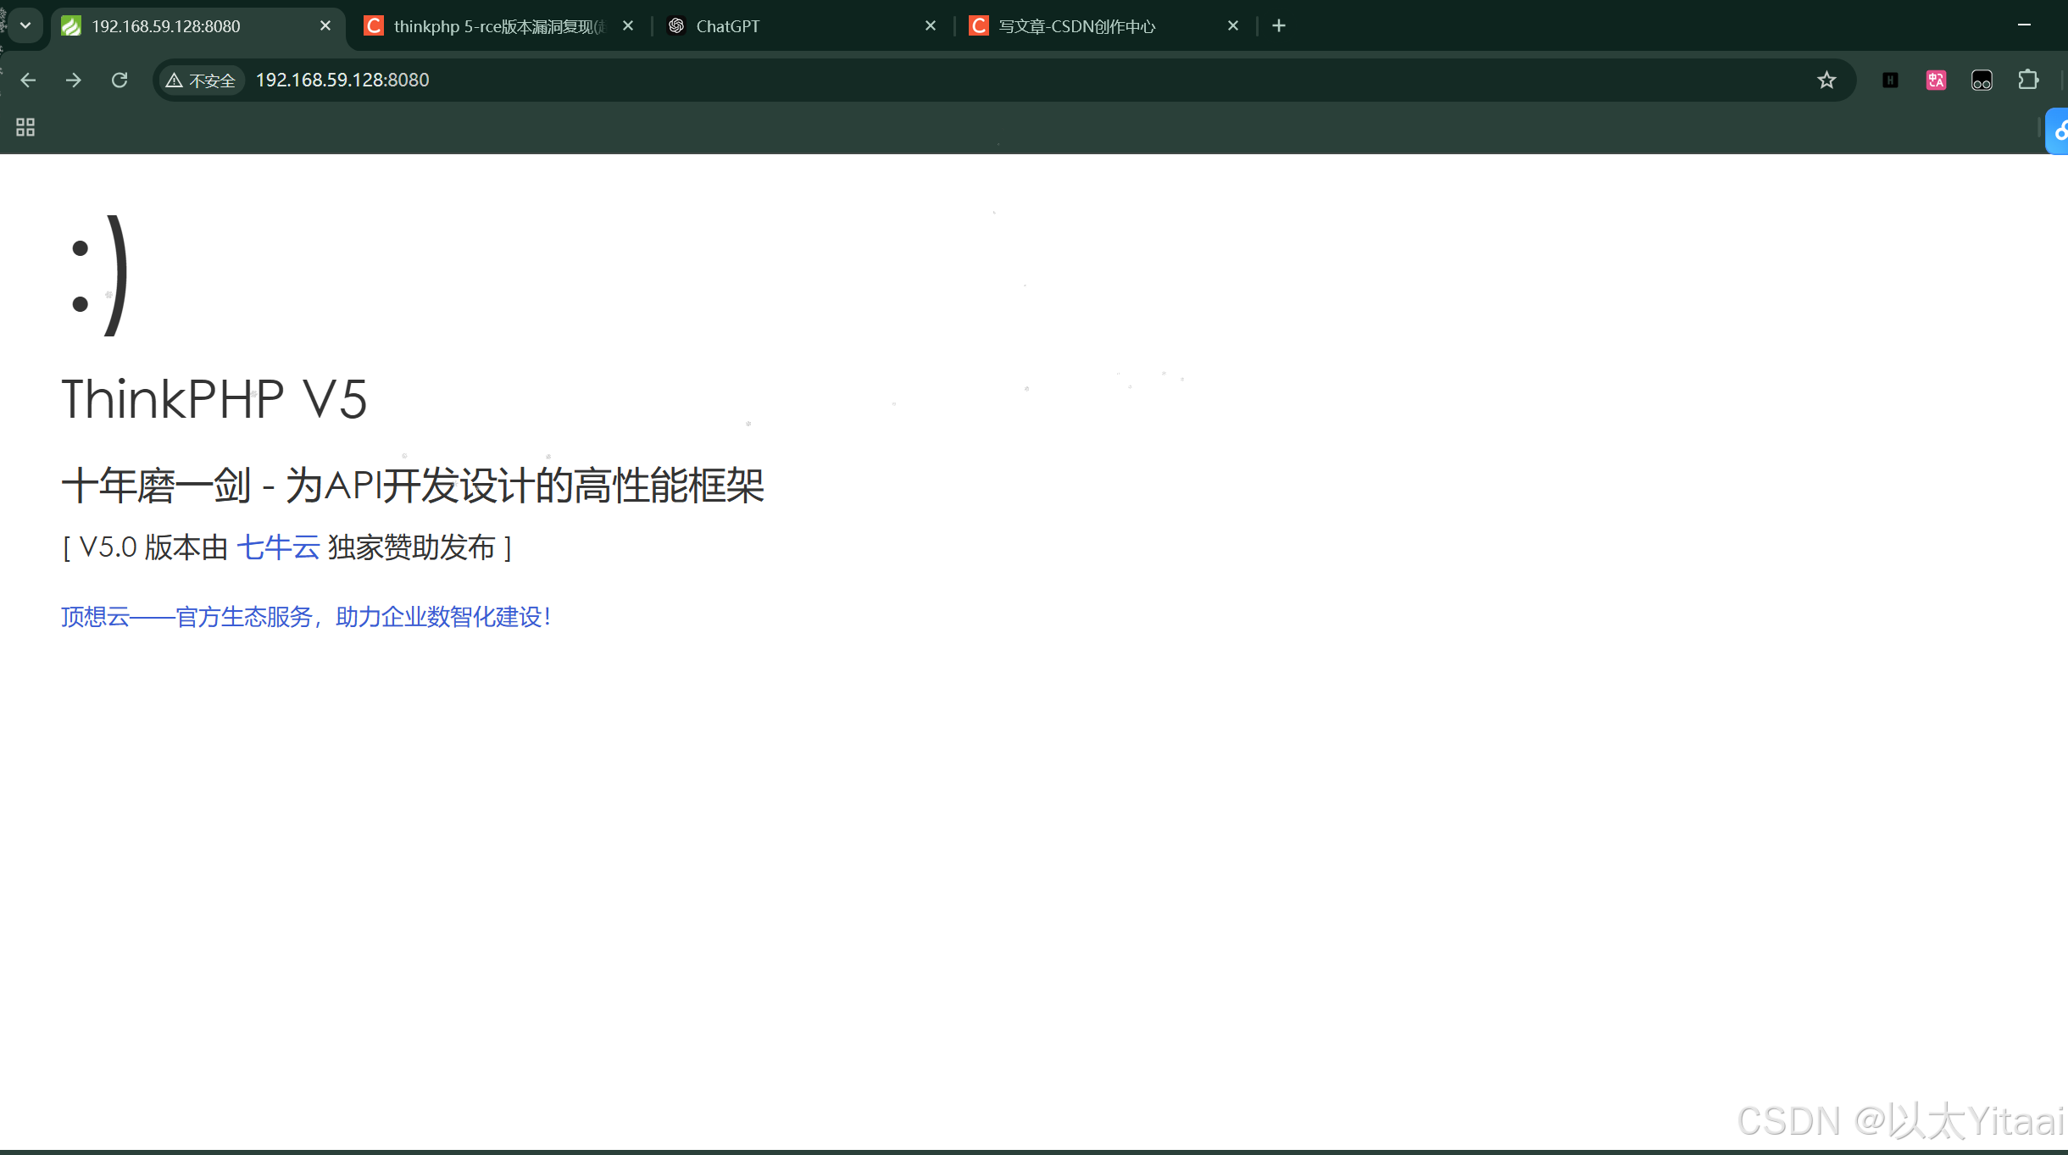This screenshot has width=2068, height=1155.
Task: Open the extensions puzzle icon
Action: (x=2027, y=80)
